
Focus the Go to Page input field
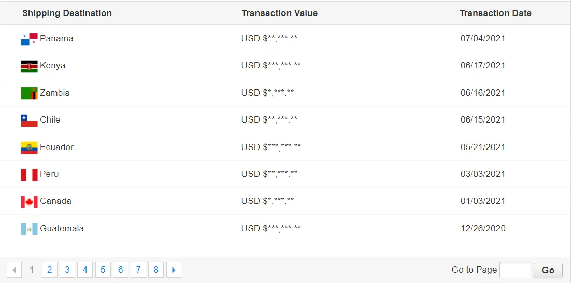(514, 270)
